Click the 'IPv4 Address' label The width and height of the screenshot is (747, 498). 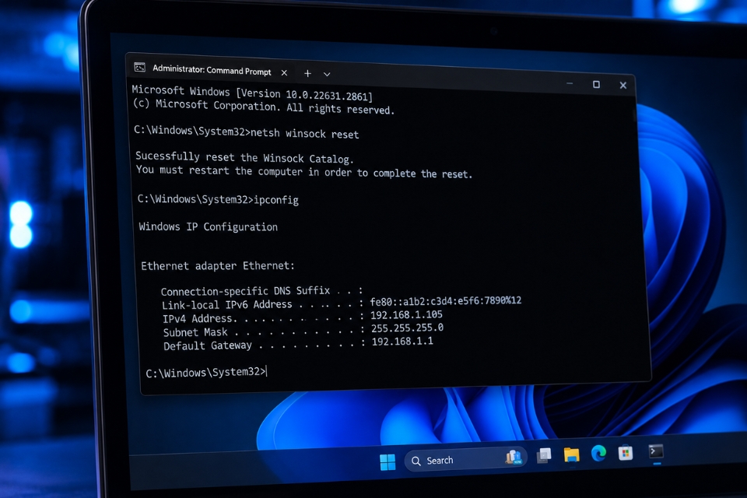point(197,317)
